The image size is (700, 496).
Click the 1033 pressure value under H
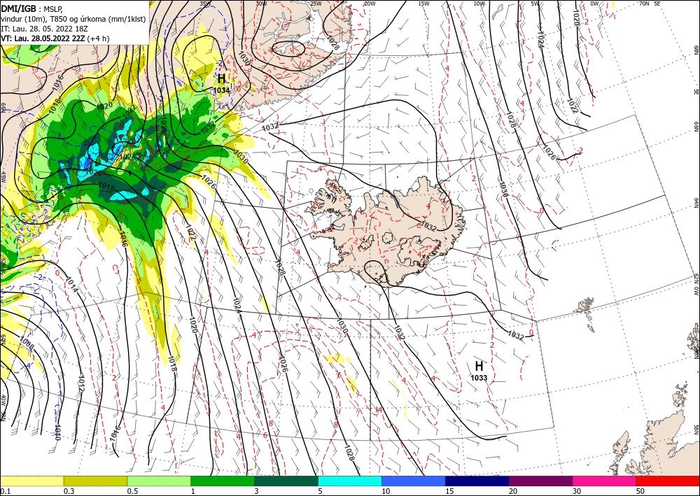(x=479, y=378)
